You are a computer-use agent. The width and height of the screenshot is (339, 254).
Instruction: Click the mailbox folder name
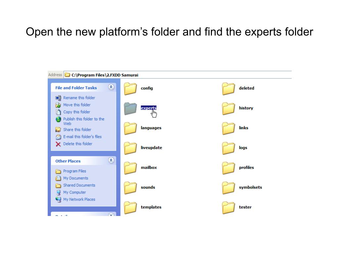pyautogui.click(x=149, y=167)
